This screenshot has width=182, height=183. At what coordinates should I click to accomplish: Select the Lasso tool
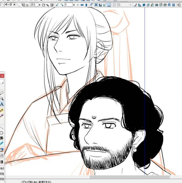pyautogui.click(x=2, y=93)
